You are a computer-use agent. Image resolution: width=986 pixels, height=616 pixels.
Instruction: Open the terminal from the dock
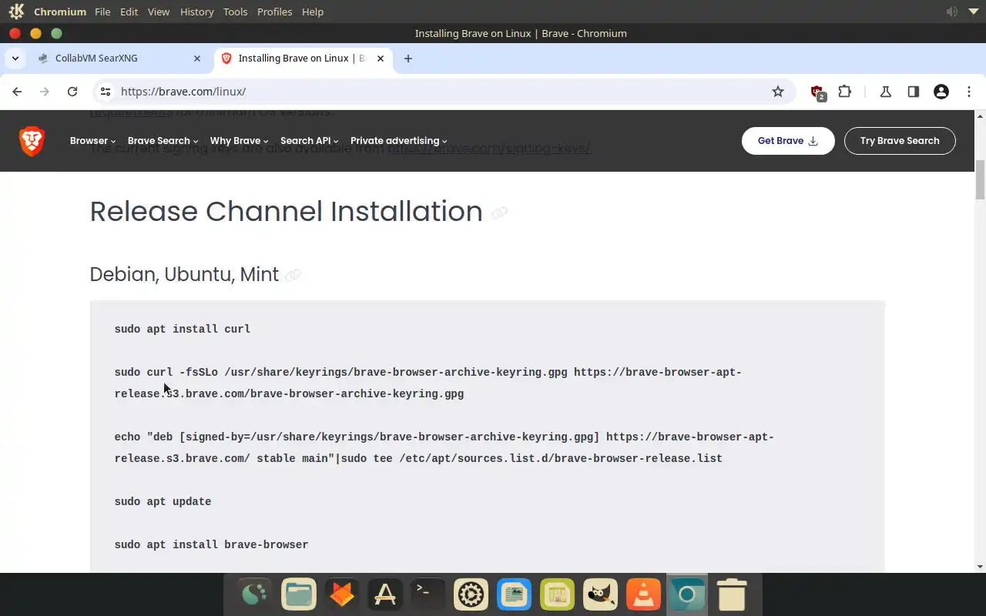(428, 594)
